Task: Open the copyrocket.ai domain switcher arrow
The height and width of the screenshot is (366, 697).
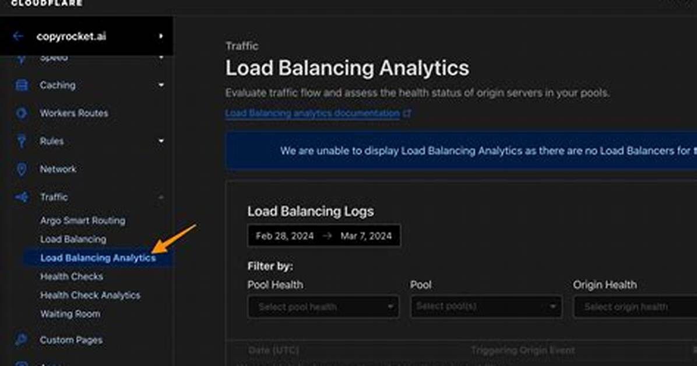Action: click(x=161, y=37)
